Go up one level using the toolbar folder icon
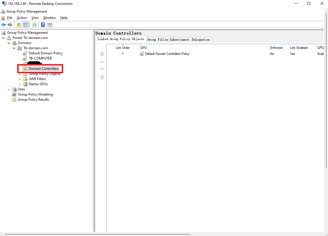Screen dimensions: 328x236 point(19,25)
